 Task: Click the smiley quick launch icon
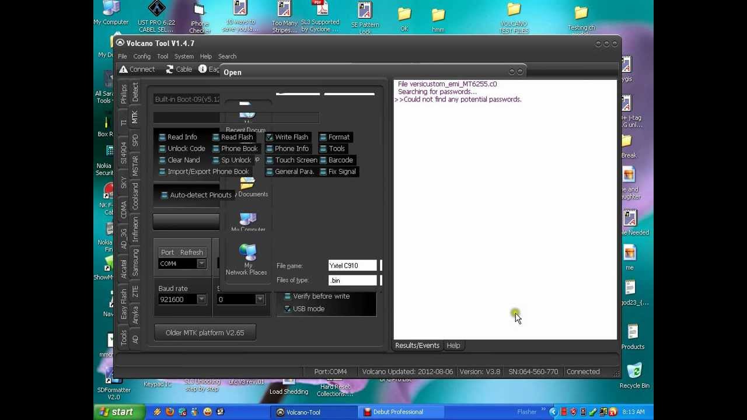click(x=207, y=412)
